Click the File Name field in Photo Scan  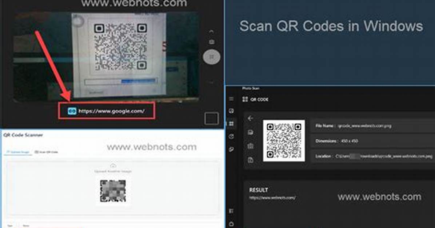tap(372, 126)
